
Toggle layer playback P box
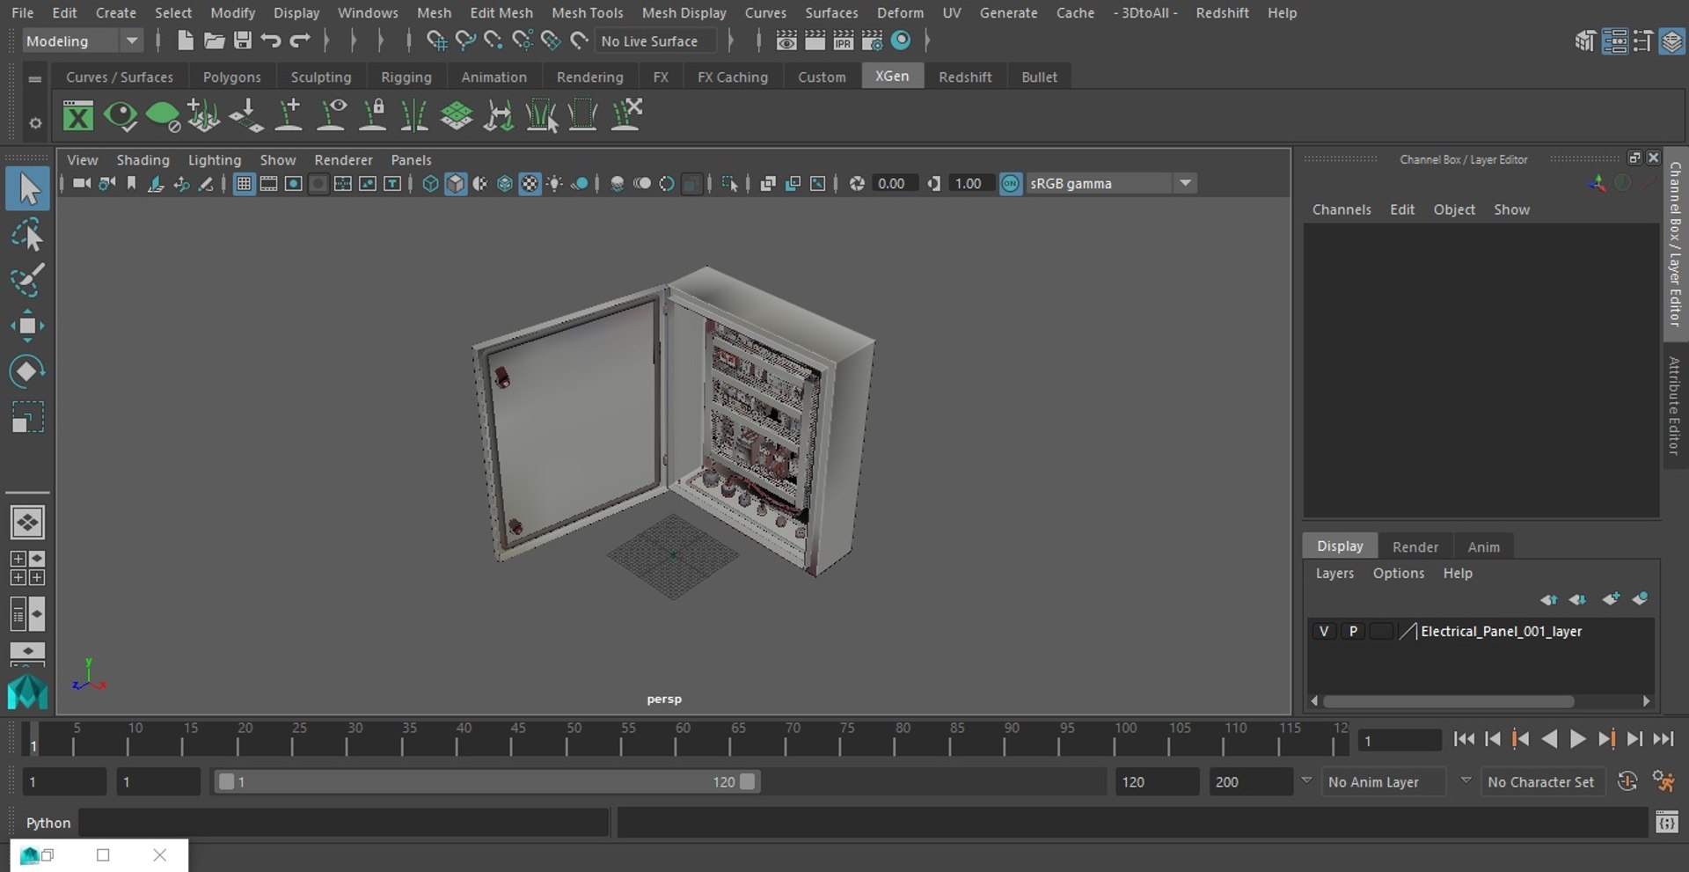click(x=1353, y=631)
